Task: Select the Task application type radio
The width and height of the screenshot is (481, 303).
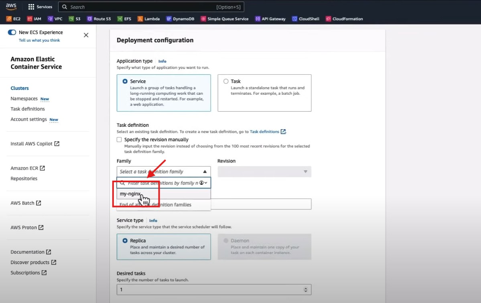Action: (226, 81)
